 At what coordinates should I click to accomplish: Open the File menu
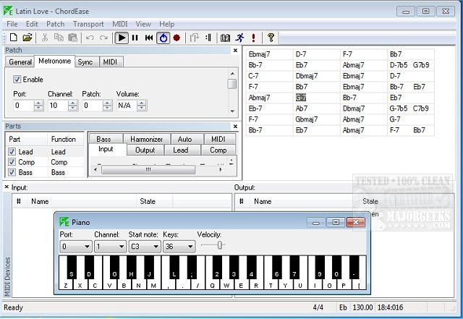coord(12,24)
